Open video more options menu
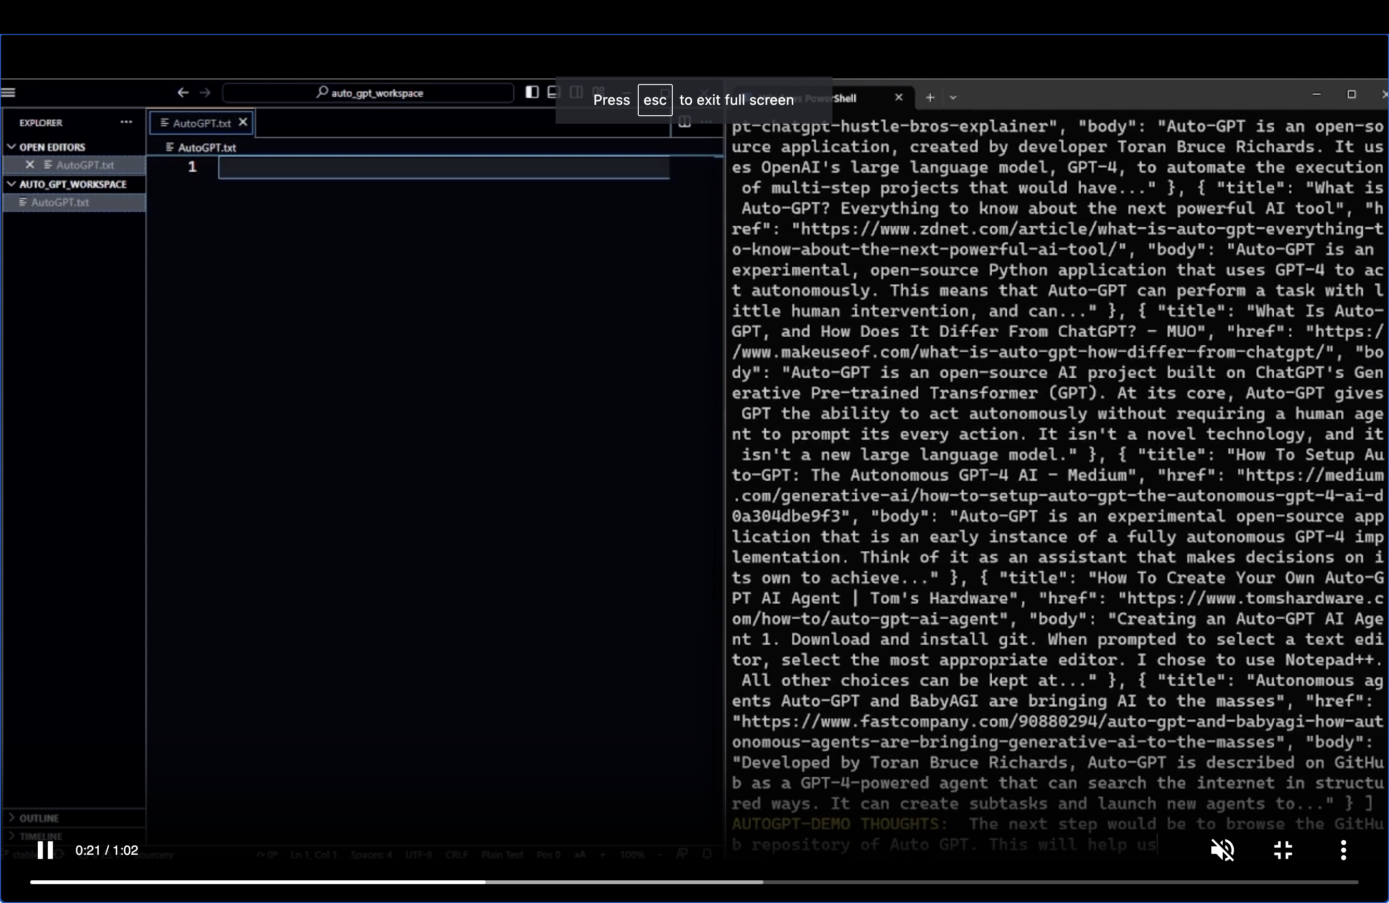 click(1344, 850)
